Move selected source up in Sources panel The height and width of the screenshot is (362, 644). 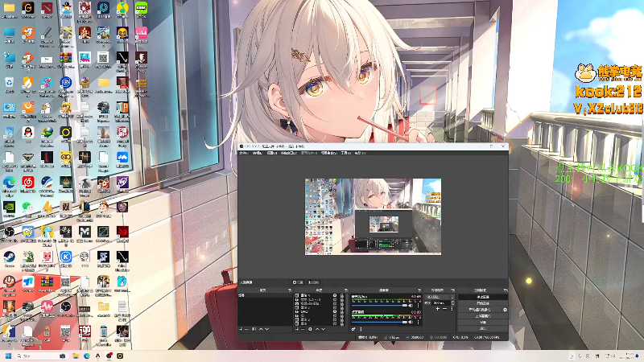[x=317, y=329]
